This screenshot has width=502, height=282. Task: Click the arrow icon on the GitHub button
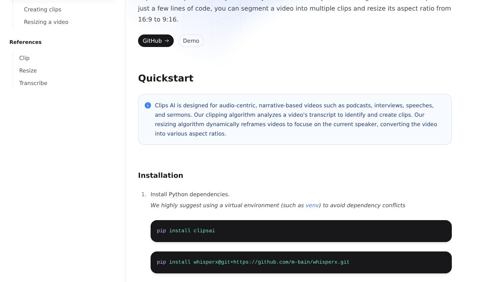167,41
